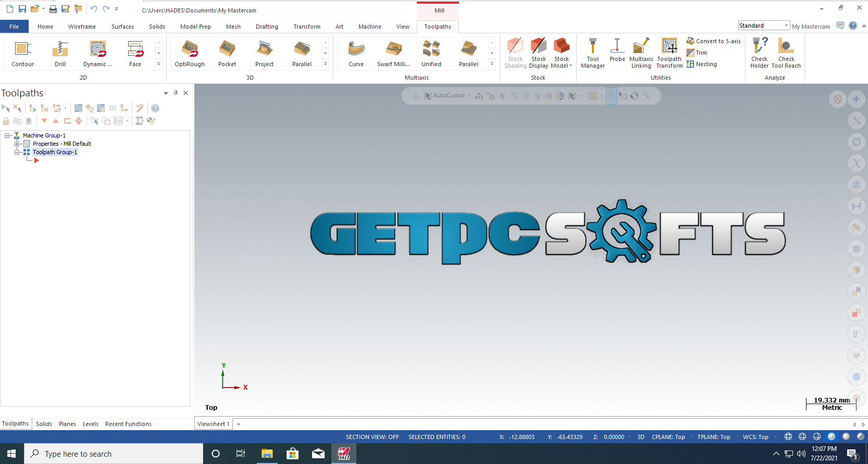The image size is (868, 464).
Task: Select the Multiaxis Curve toolpath
Action: 356,53
